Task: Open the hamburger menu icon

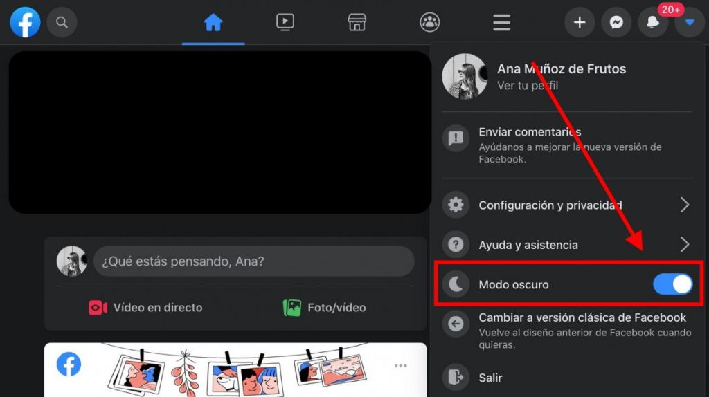Action: click(x=501, y=23)
